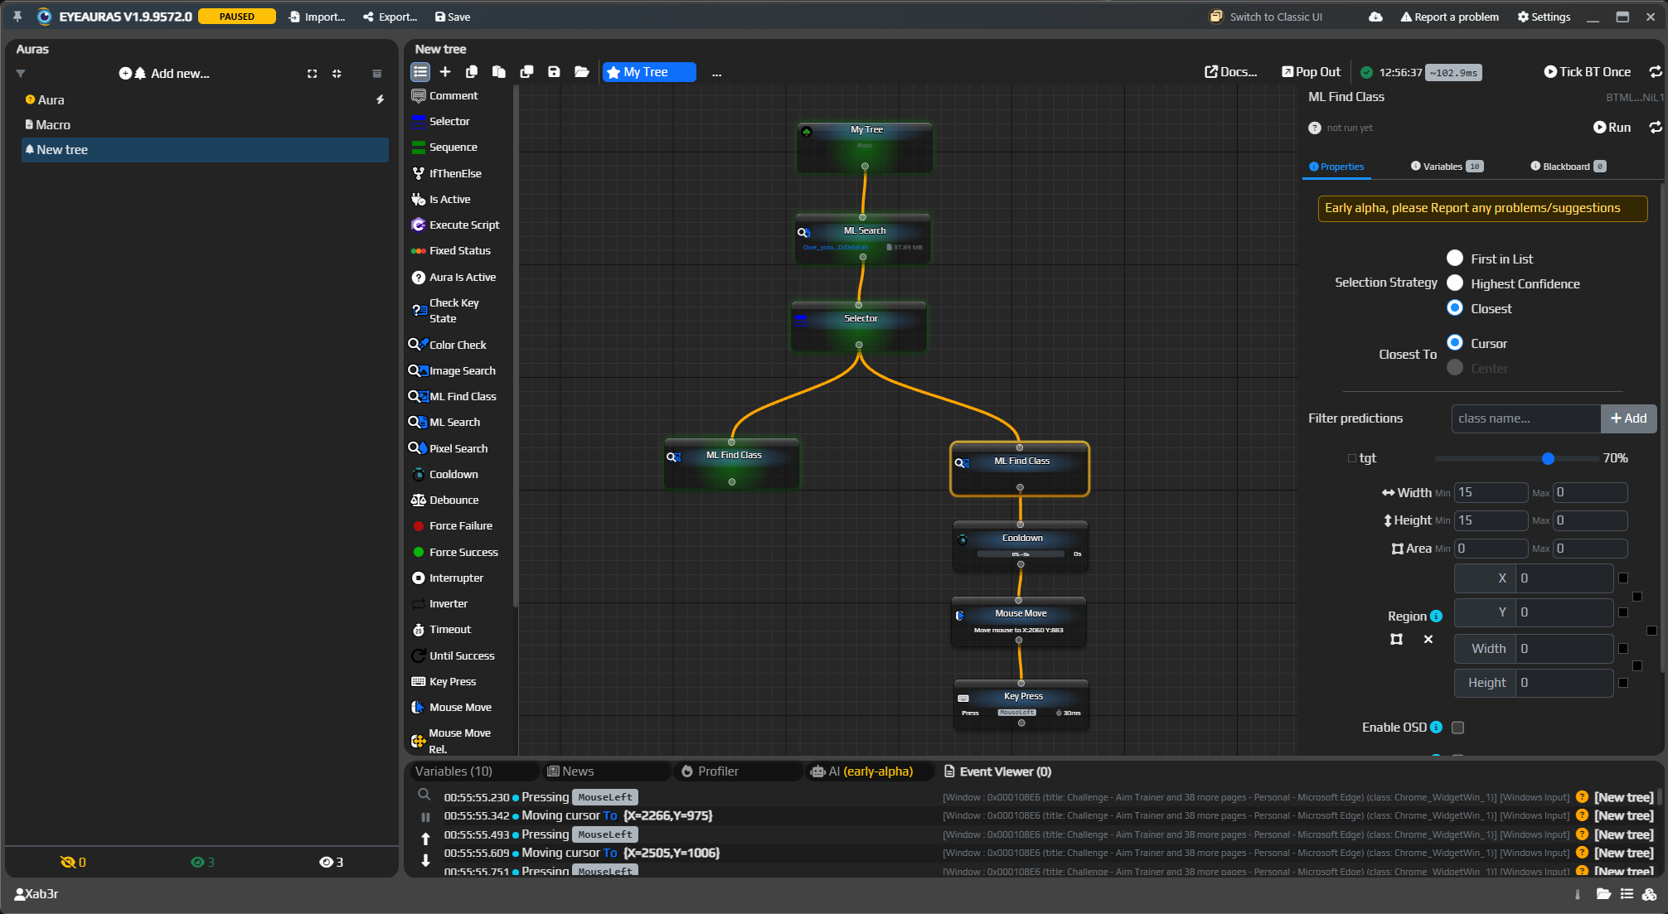Collapse all auras icon
Screen dimensions: 1668x914
point(337,74)
